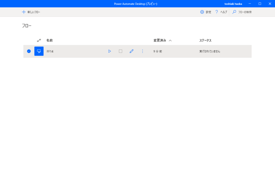Deselect the FF14 row checkmark
Image resolution: width=275 pixels, height=179 pixels.
[x=29, y=51]
